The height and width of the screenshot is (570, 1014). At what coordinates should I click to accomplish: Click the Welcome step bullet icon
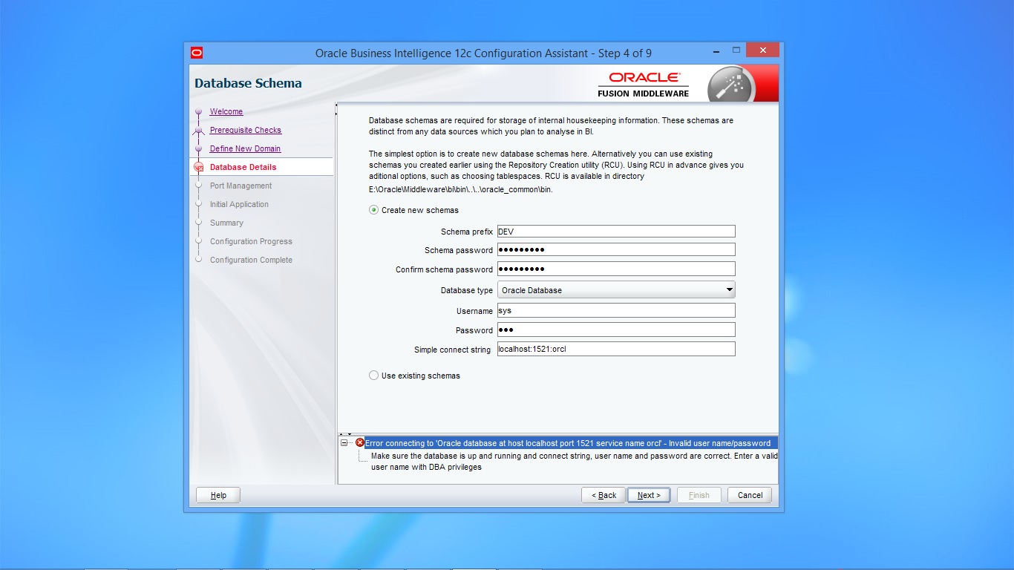(x=198, y=112)
